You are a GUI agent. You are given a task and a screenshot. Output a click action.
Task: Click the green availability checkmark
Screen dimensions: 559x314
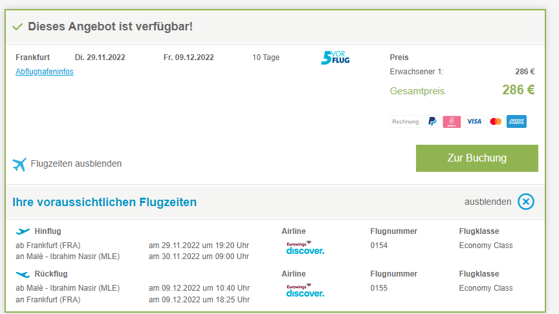17,26
